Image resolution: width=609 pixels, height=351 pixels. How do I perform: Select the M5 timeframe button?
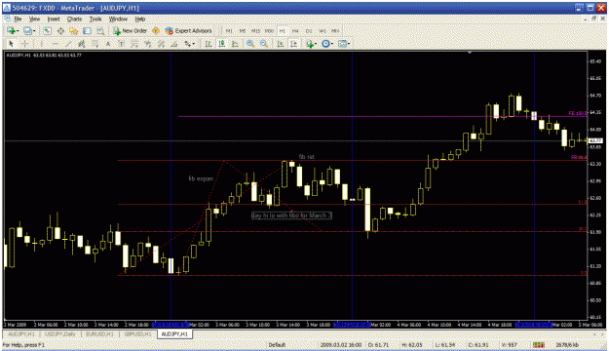coord(243,30)
